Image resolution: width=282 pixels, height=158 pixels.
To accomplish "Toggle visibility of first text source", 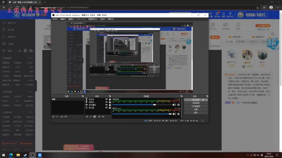I will tap(106, 99).
